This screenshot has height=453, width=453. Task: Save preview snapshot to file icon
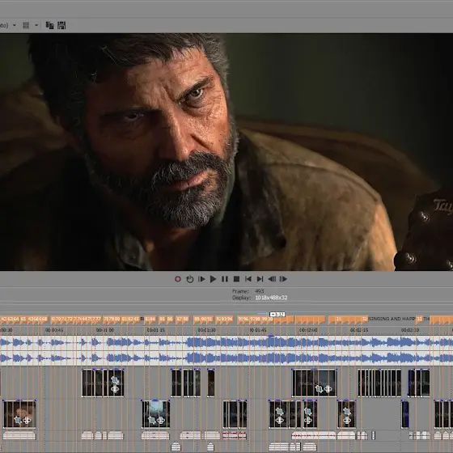61,25
